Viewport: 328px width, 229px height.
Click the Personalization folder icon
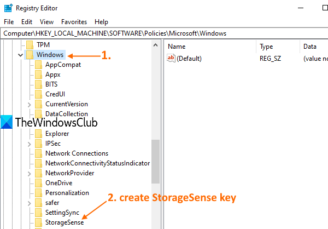pos(38,193)
